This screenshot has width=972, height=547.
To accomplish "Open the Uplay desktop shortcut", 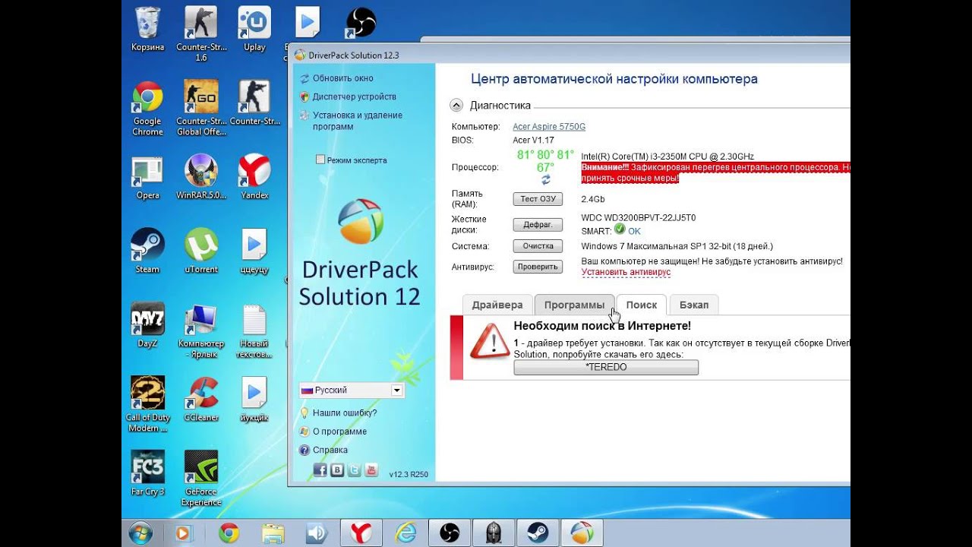I will click(254, 29).
